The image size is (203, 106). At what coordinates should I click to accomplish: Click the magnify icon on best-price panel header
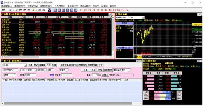coord(198,61)
